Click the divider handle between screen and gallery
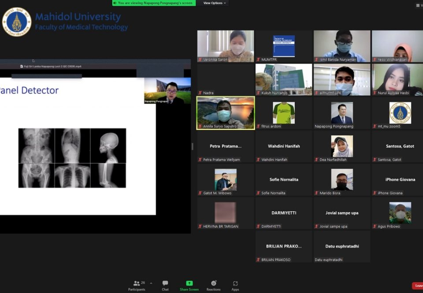This screenshot has width=423, height=293. click(x=192, y=146)
